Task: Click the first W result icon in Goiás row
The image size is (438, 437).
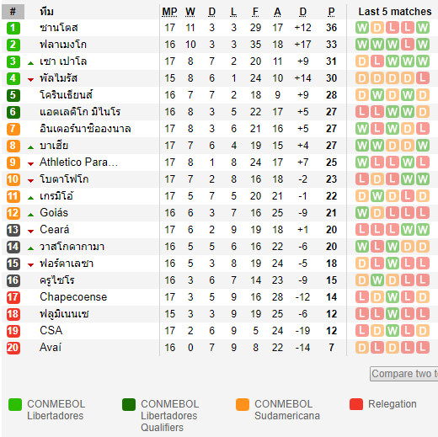Action: point(362,213)
